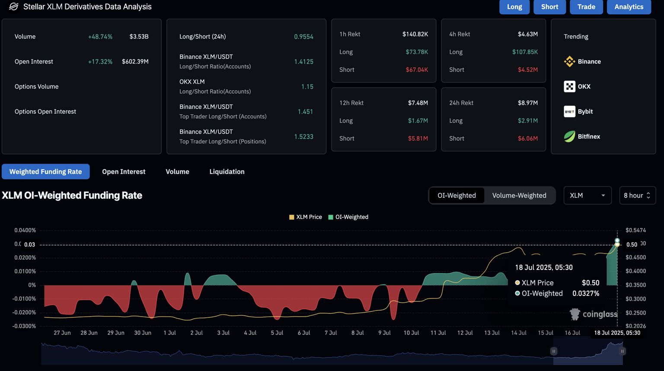Toggle the OI-Weighted legend series
The image size is (664, 371).
pos(348,217)
